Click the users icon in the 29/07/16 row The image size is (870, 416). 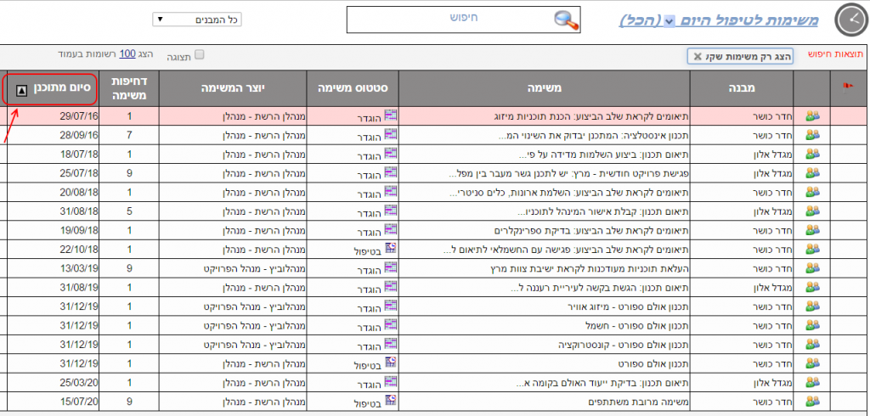point(812,115)
